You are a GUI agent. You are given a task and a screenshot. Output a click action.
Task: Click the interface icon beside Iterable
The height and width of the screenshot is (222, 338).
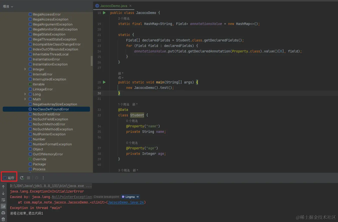pyautogui.click(x=30, y=84)
